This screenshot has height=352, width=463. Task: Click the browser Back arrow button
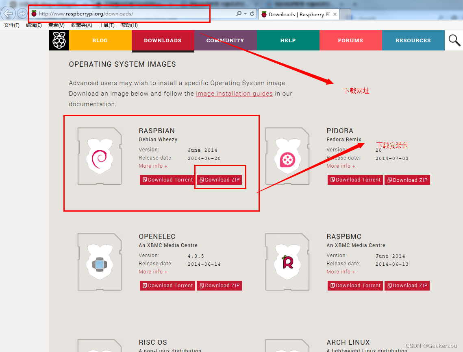[x=8, y=13]
